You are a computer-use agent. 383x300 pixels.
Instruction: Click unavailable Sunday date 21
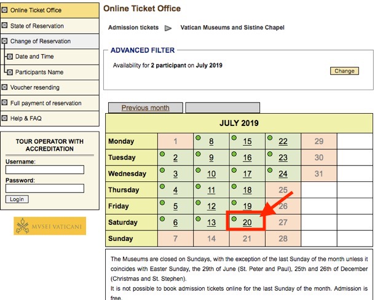point(247,239)
